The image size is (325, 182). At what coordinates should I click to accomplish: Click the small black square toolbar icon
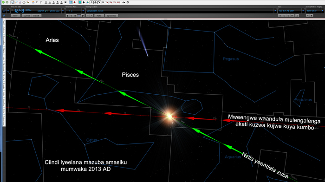[65, 2]
